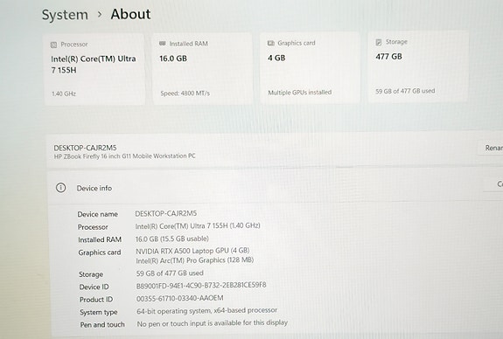
Task: Select Device ID value B89001FD-94E1...
Action: pyautogui.click(x=201, y=285)
